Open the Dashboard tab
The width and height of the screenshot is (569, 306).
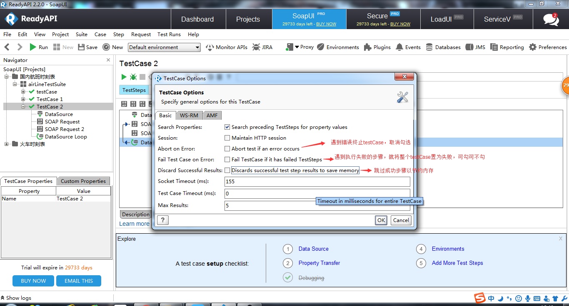click(197, 19)
